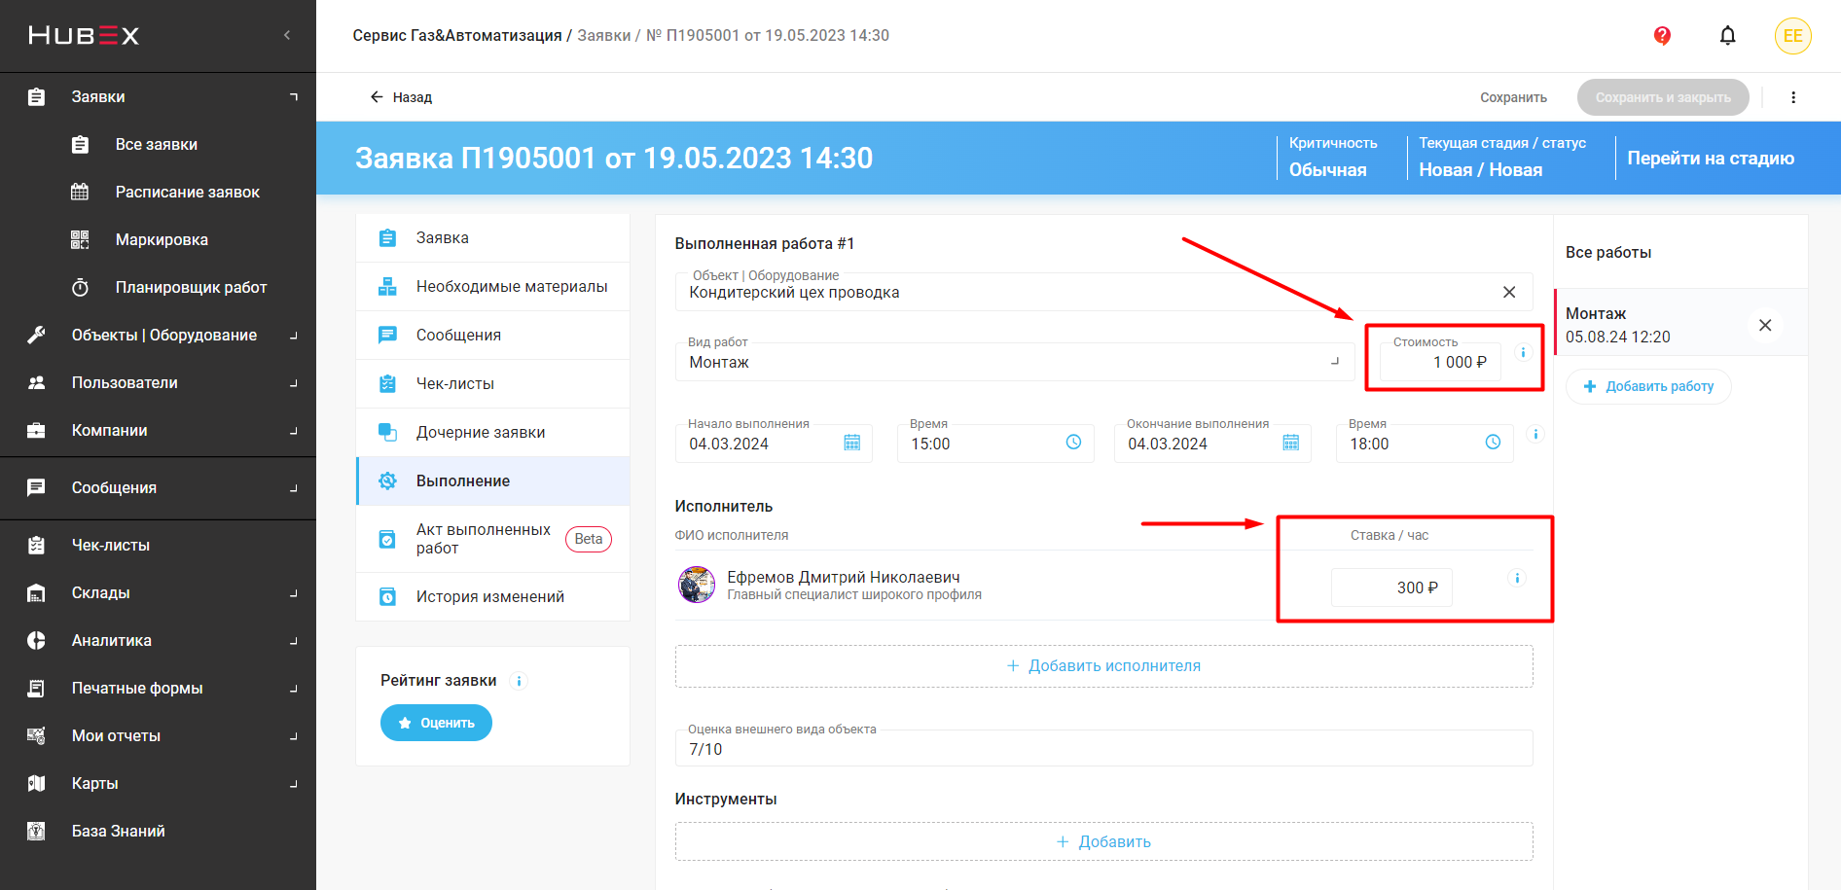
Task: Switch to История изменений tab
Action: coord(489,596)
